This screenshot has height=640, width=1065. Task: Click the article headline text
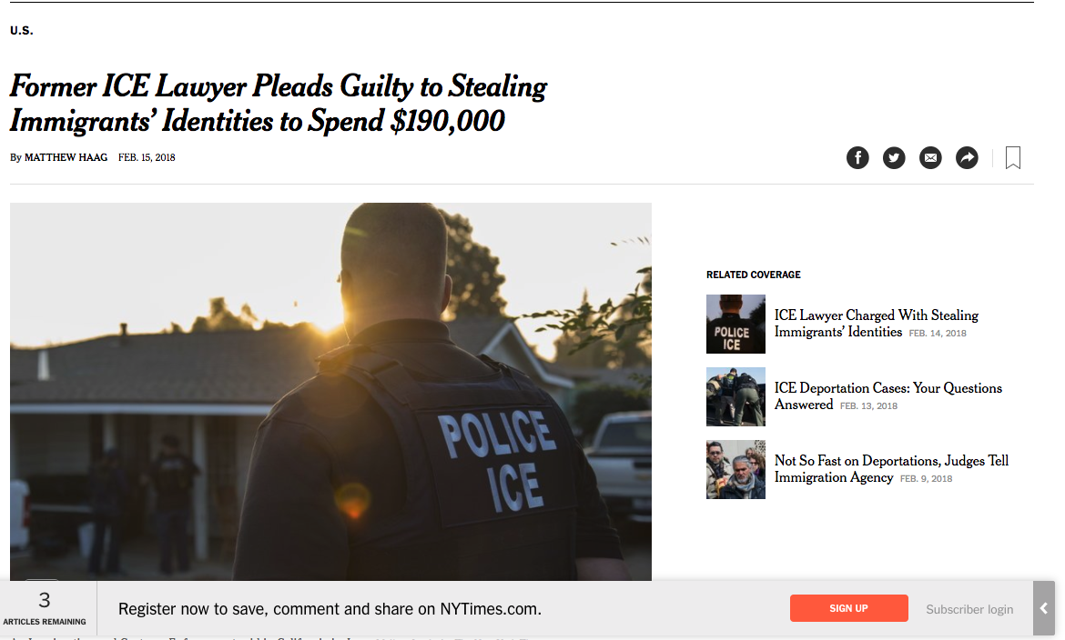(279, 104)
